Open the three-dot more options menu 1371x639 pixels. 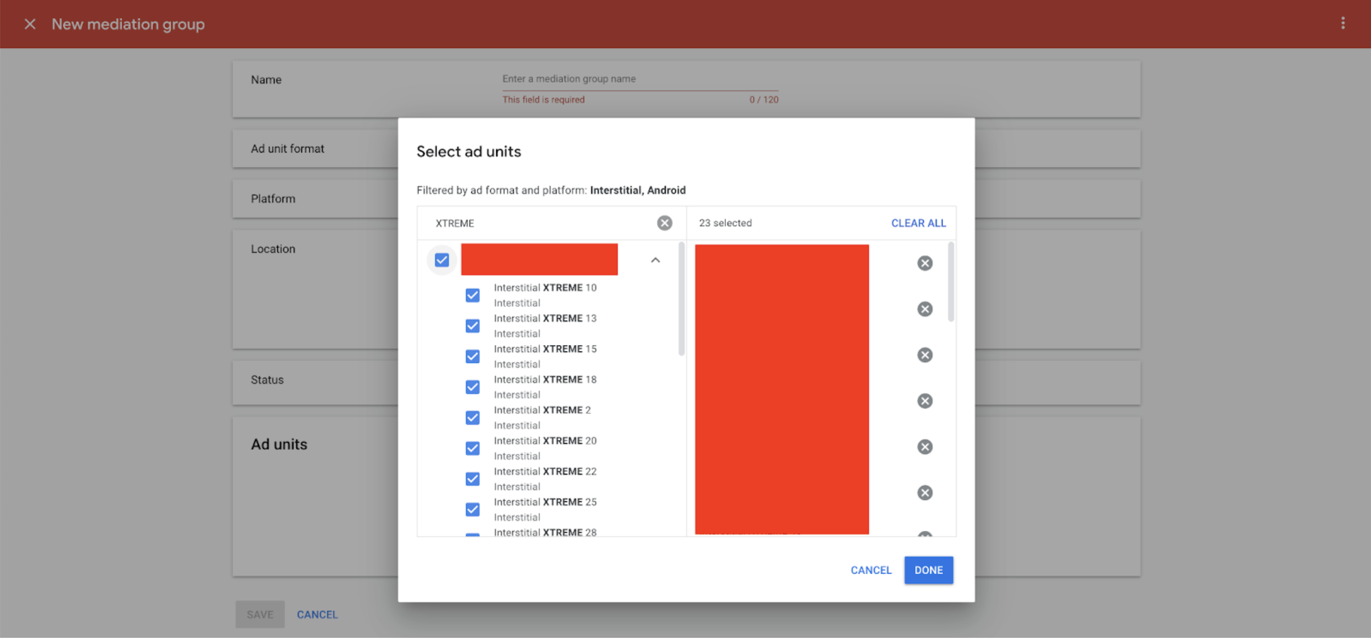(x=1343, y=23)
